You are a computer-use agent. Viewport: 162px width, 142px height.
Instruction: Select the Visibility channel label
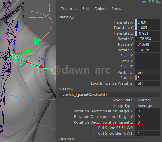(125, 72)
